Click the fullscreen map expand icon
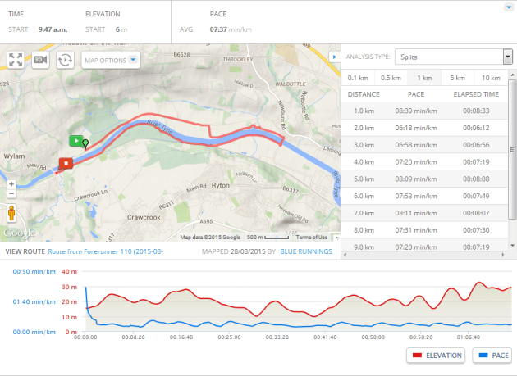517x376 pixels. click(x=16, y=60)
